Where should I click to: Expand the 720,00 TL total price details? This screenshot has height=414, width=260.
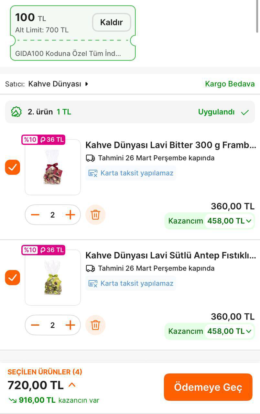point(72,385)
